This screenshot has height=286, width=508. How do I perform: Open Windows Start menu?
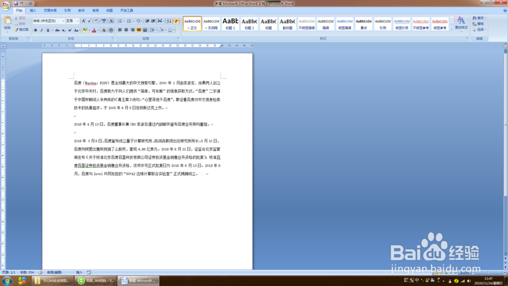(x=7, y=280)
